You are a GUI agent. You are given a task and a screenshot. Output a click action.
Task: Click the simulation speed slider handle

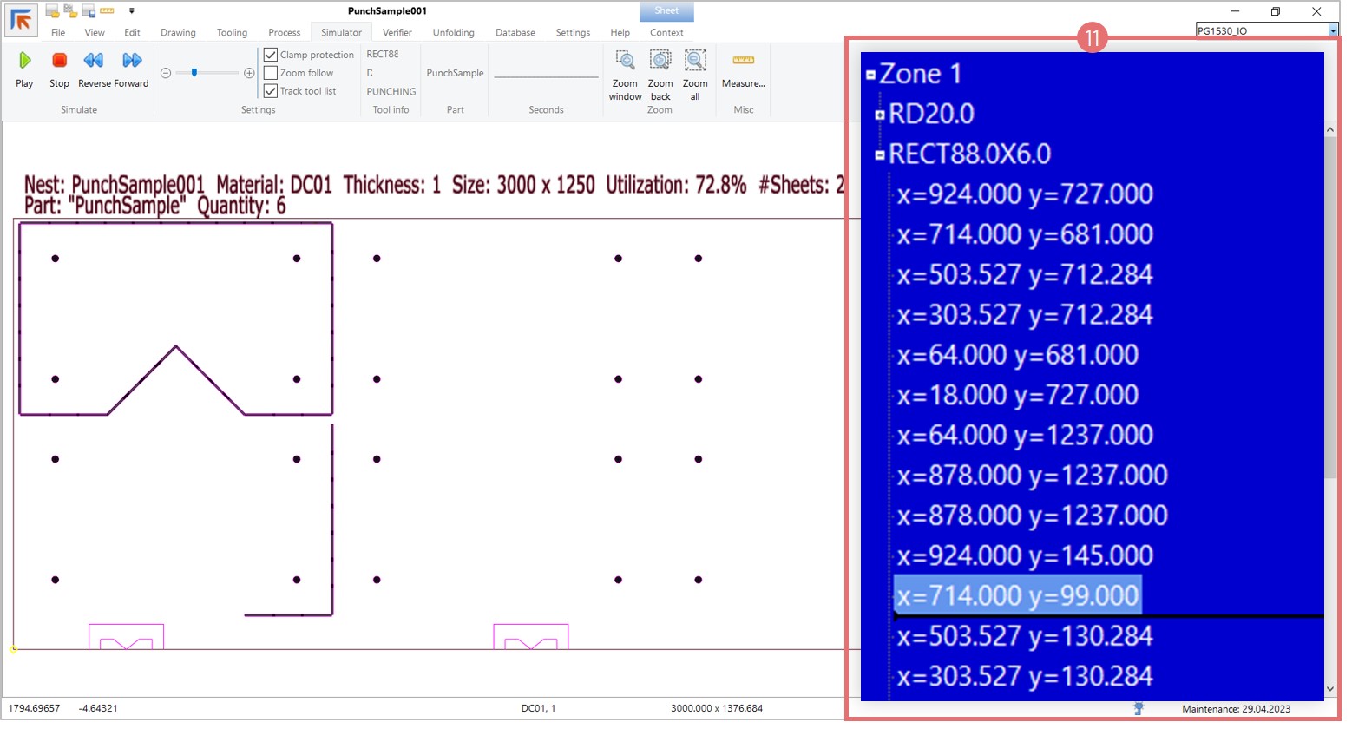194,73
